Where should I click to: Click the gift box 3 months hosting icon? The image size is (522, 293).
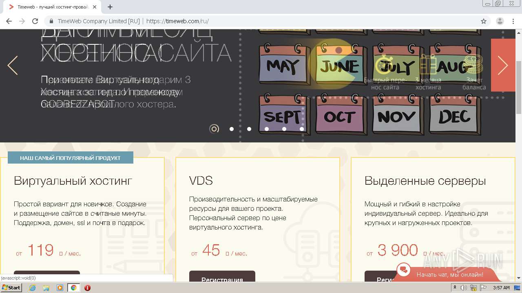[x=428, y=65]
